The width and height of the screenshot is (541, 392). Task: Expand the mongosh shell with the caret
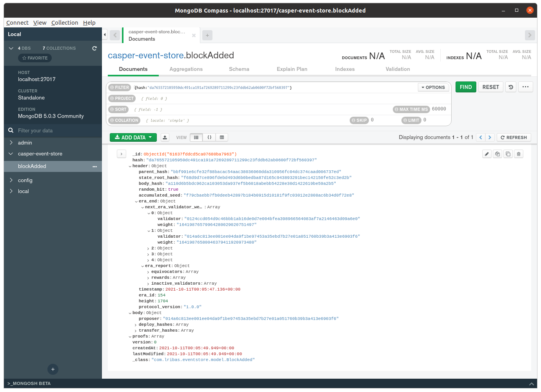531,384
